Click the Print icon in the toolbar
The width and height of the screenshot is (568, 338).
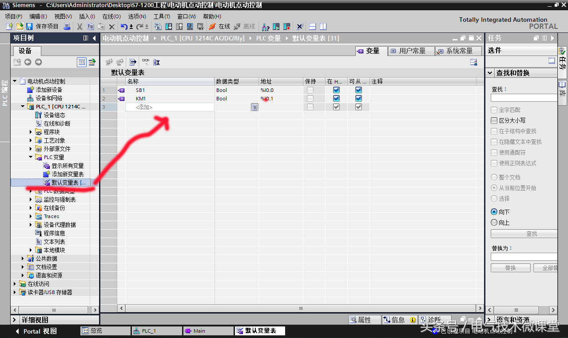[67, 27]
